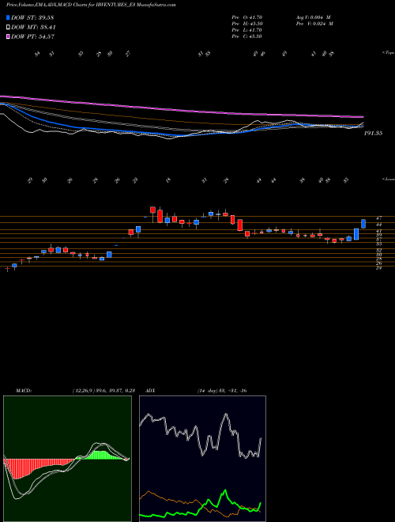Click the magenta DOW PT legend swatch
Viewport: 395px width, 522px height.
(x=8, y=36)
